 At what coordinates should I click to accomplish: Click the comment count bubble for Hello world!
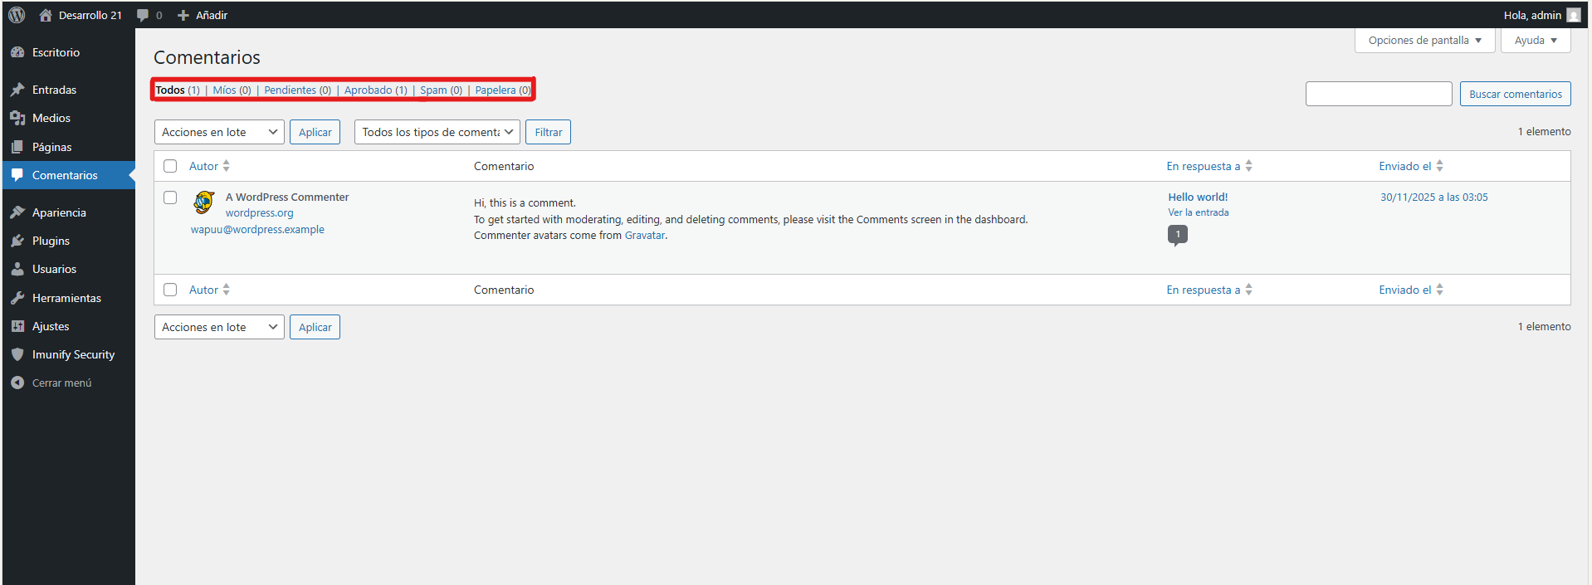pos(1177,235)
